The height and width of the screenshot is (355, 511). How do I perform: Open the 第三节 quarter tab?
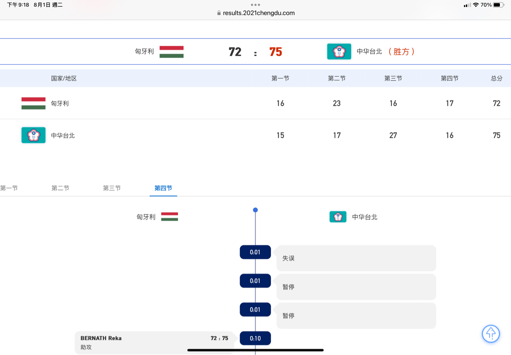click(112, 188)
